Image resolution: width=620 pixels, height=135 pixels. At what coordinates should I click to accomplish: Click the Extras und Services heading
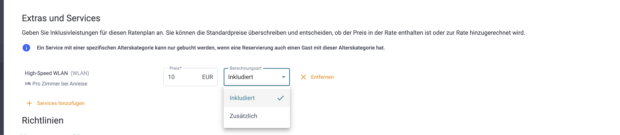pos(61,18)
